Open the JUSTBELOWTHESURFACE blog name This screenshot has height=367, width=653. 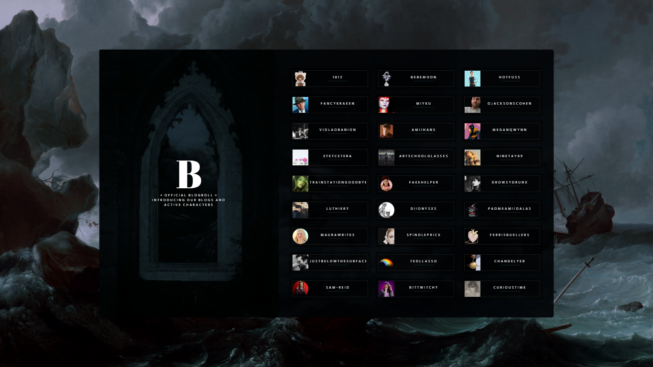[x=338, y=261]
